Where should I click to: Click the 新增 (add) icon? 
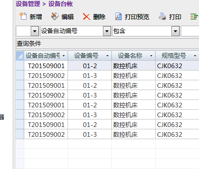(x=23, y=16)
